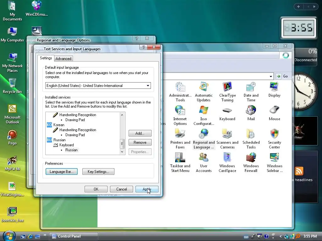Click help icon in system tray
This screenshot has width=322, height=241.
tap(266, 237)
